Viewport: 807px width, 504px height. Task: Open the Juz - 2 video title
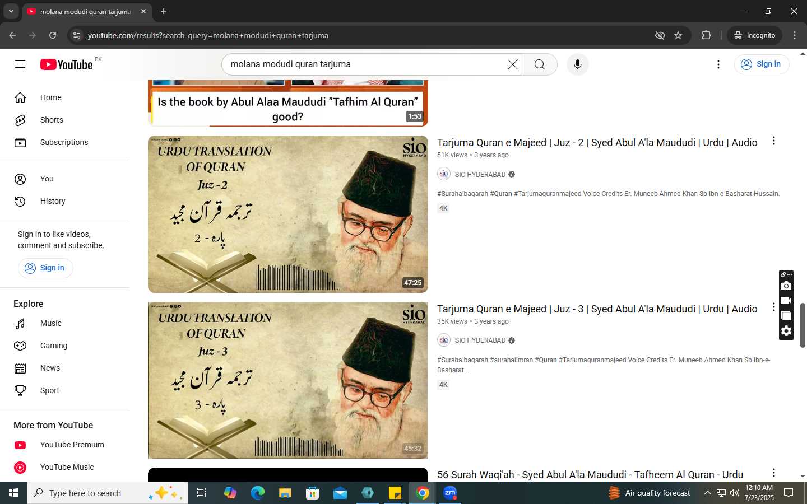(597, 143)
